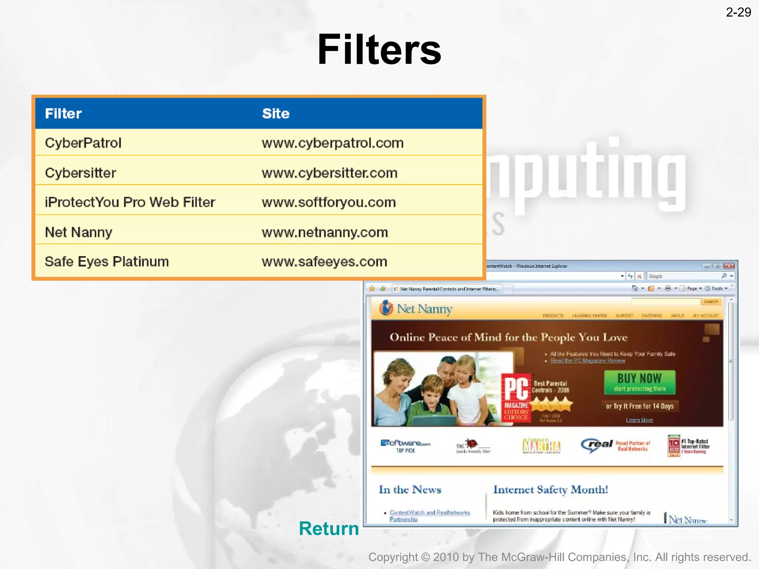Click into the Google search box in the browser
Image resolution: width=759 pixels, height=569 pixels.
683,276
